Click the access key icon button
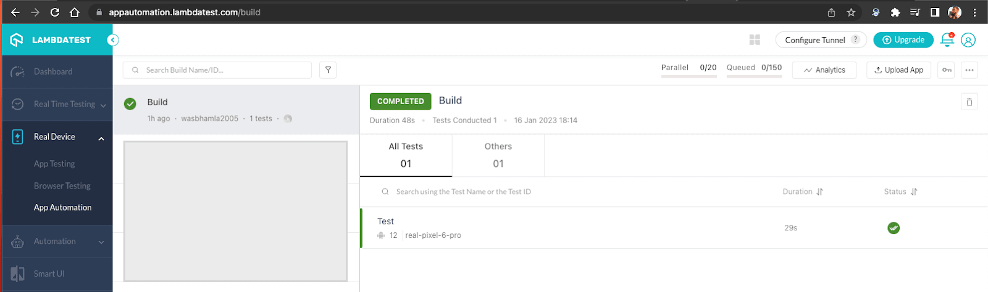Screen dimensions: 988x292 947,70
